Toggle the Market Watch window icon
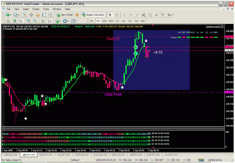This screenshot has width=235, height=163. [25, 15]
